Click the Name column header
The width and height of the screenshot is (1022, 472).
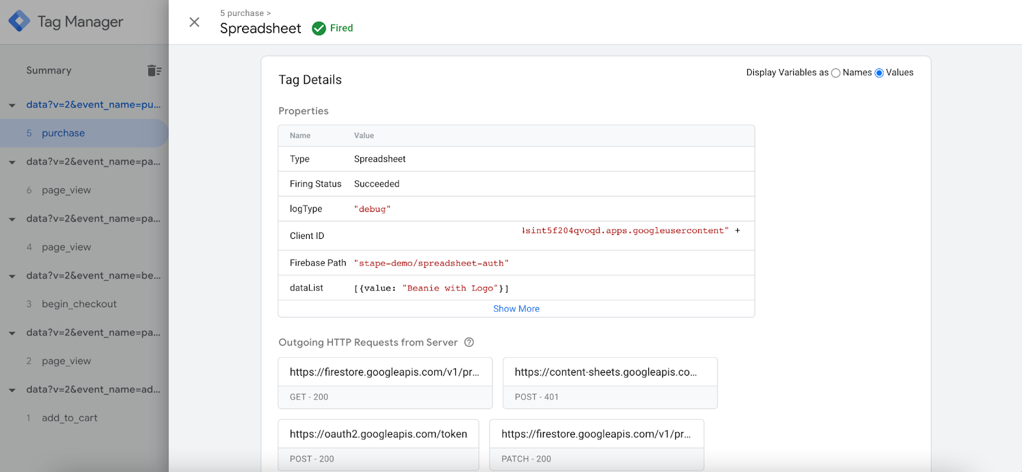300,135
